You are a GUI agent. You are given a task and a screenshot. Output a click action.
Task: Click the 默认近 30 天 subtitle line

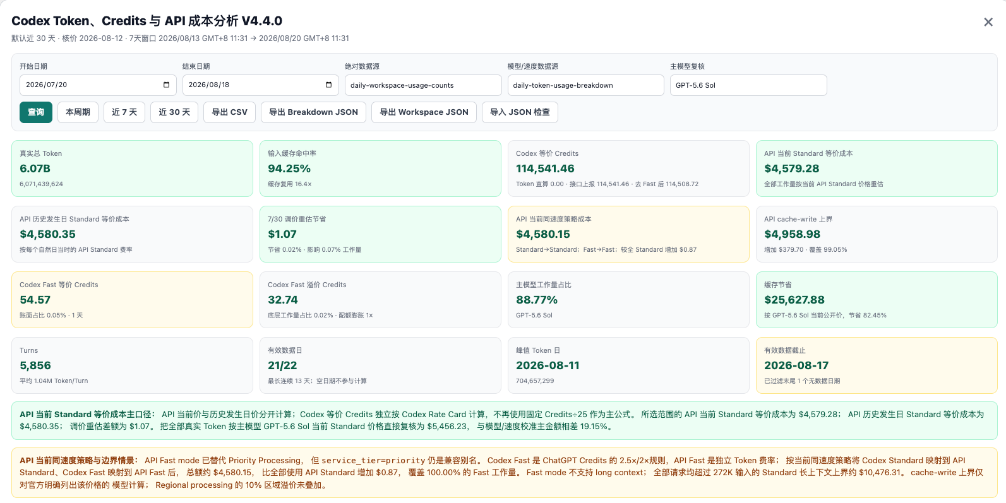(x=180, y=38)
